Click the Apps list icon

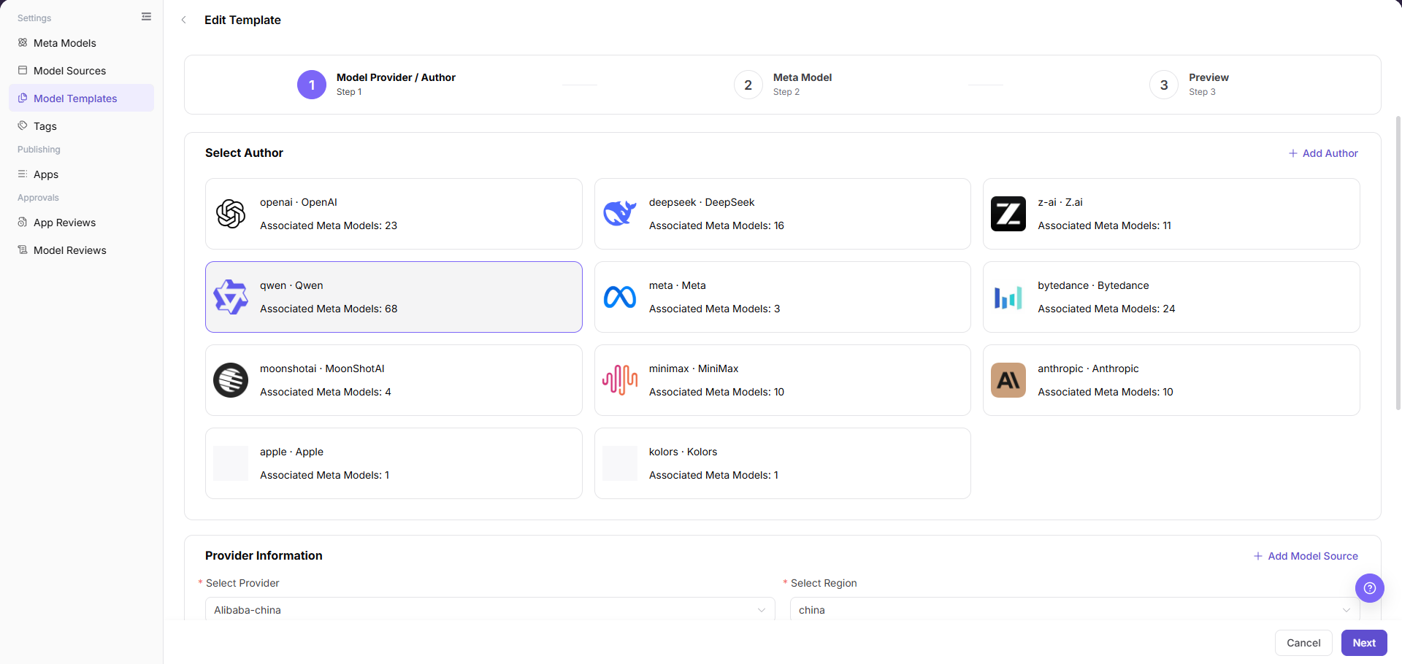click(x=23, y=174)
